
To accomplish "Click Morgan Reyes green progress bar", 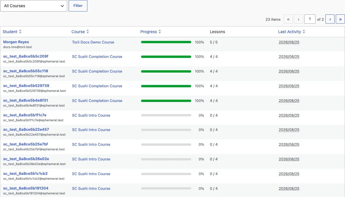I will 166,42.
